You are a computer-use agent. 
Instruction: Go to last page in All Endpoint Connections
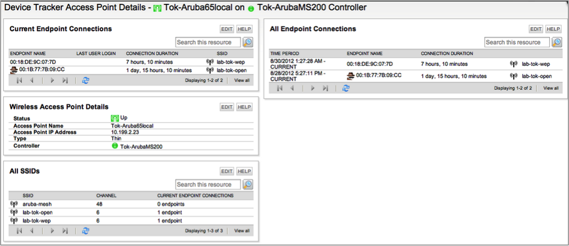pos(326,88)
